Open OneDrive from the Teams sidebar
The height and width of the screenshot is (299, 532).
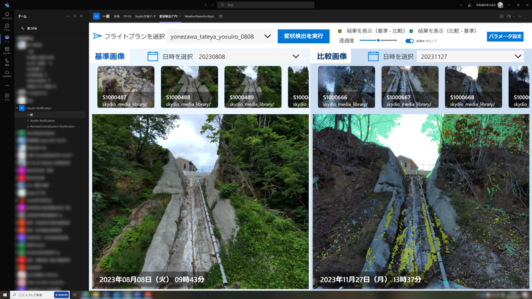pyautogui.click(x=7, y=73)
